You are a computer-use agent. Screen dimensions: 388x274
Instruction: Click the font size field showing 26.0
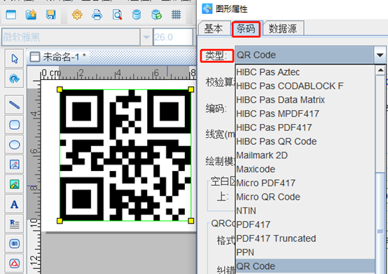point(173,37)
